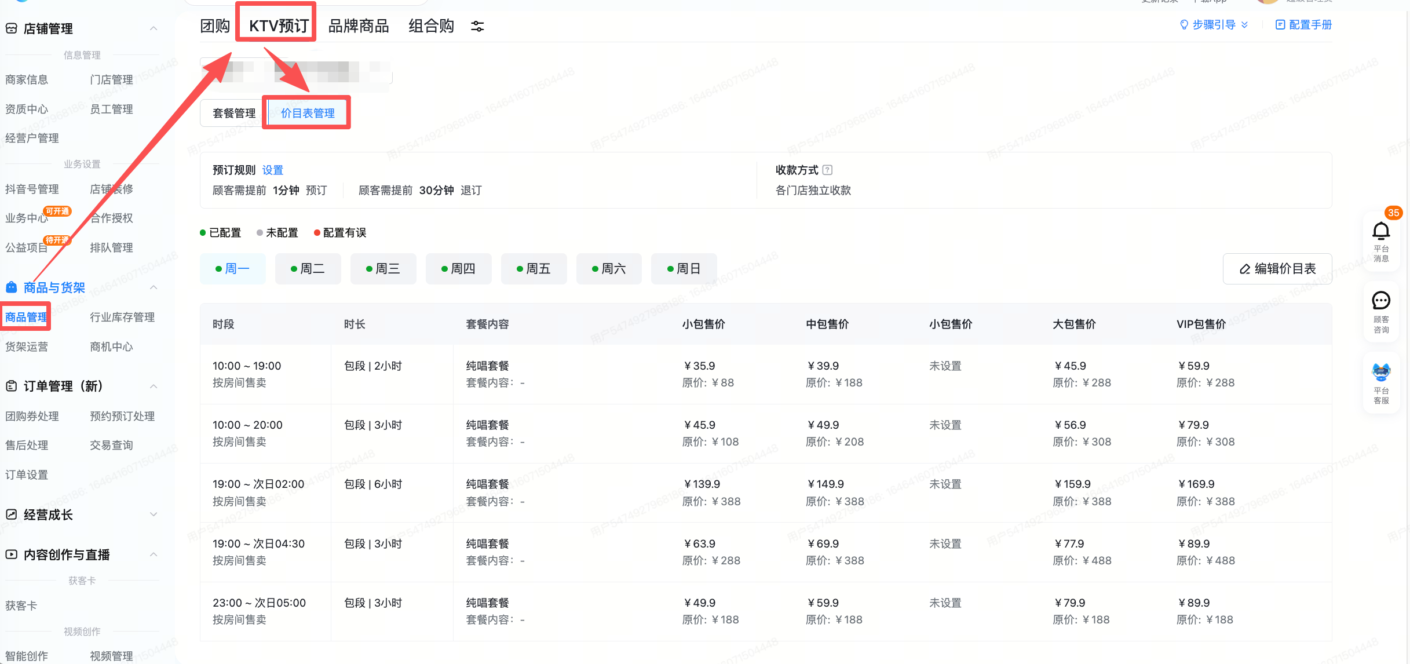Select the 周四 day toggle
The width and height of the screenshot is (1410, 664).
(459, 269)
